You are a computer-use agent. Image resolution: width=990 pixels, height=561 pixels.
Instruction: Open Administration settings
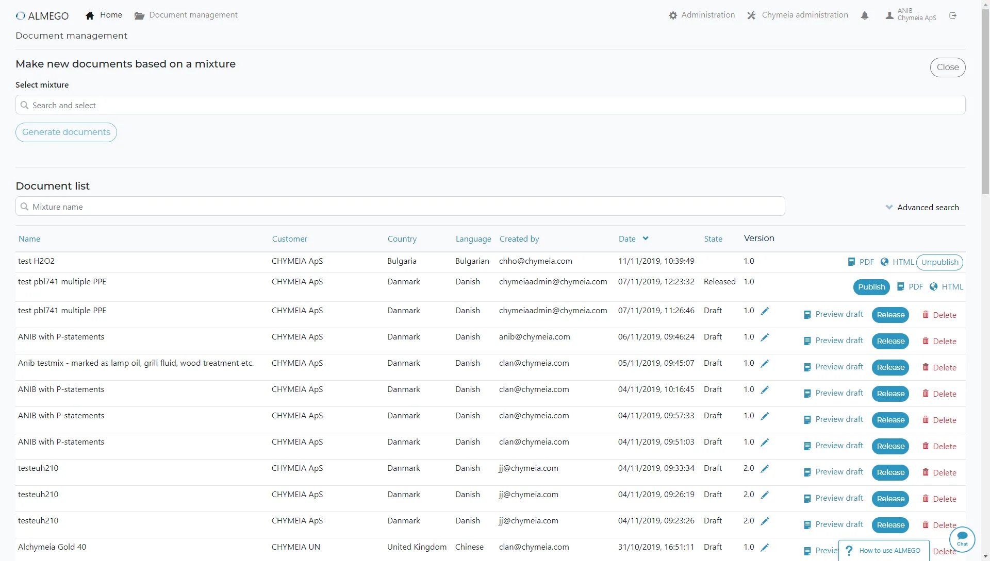click(702, 15)
